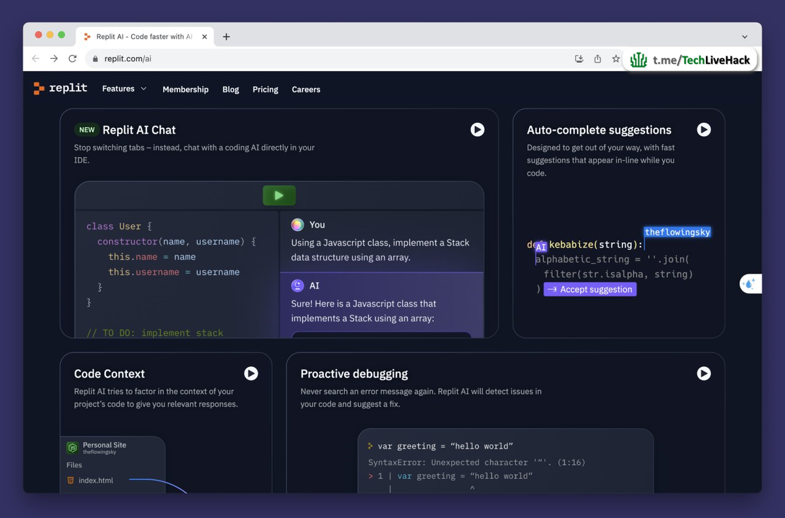Open a new browser tab
This screenshot has width=785, height=518.
click(x=226, y=37)
